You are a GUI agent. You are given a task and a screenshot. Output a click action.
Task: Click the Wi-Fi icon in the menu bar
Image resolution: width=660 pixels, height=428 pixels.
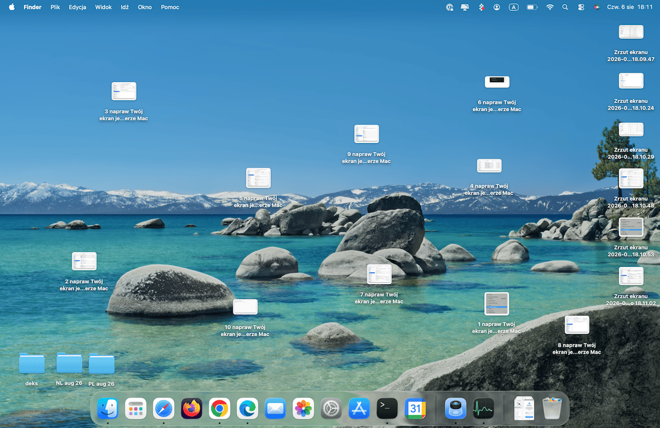550,7
